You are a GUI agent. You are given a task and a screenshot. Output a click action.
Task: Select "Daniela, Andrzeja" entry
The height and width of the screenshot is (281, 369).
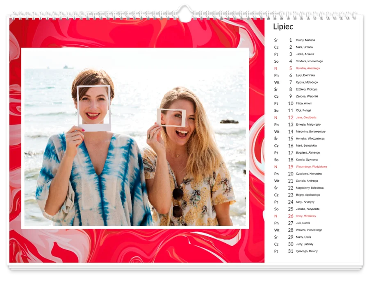click(x=307, y=181)
